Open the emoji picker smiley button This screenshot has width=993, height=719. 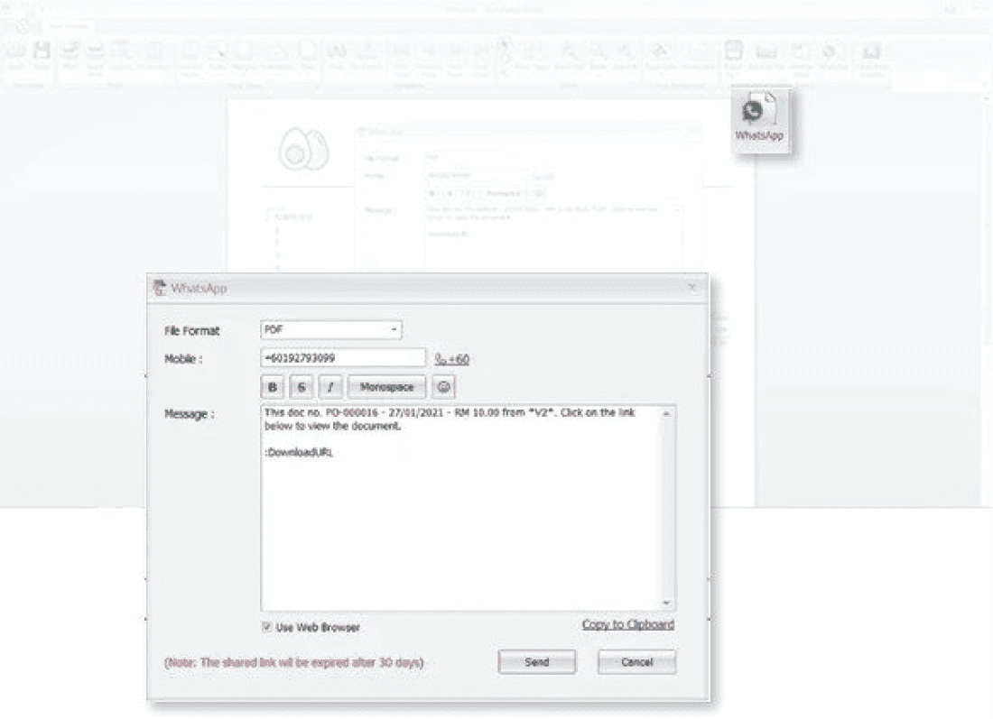(x=443, y=387)
